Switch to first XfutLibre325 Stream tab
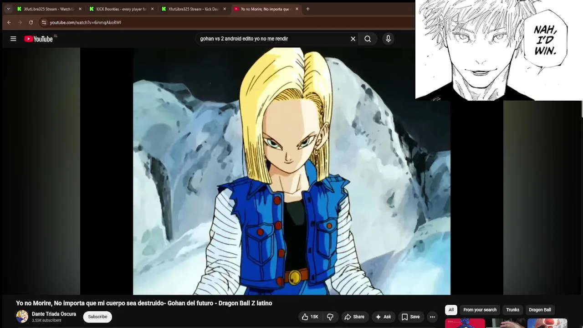The height and width of the screenshot is (328, 583). click(49, 9)
